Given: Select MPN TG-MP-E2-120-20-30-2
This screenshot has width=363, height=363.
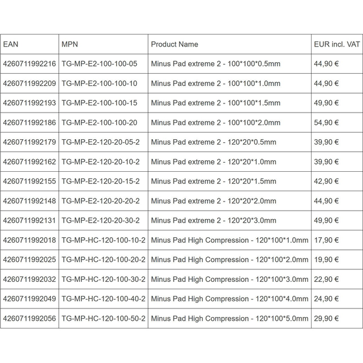Looking at the screenshot, I should [100, 220].
